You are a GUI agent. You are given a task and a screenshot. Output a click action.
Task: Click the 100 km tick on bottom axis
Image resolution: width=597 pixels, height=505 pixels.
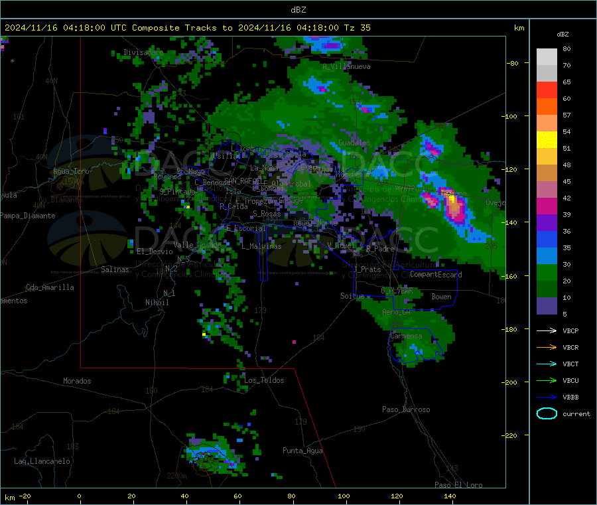click(344, 496)
